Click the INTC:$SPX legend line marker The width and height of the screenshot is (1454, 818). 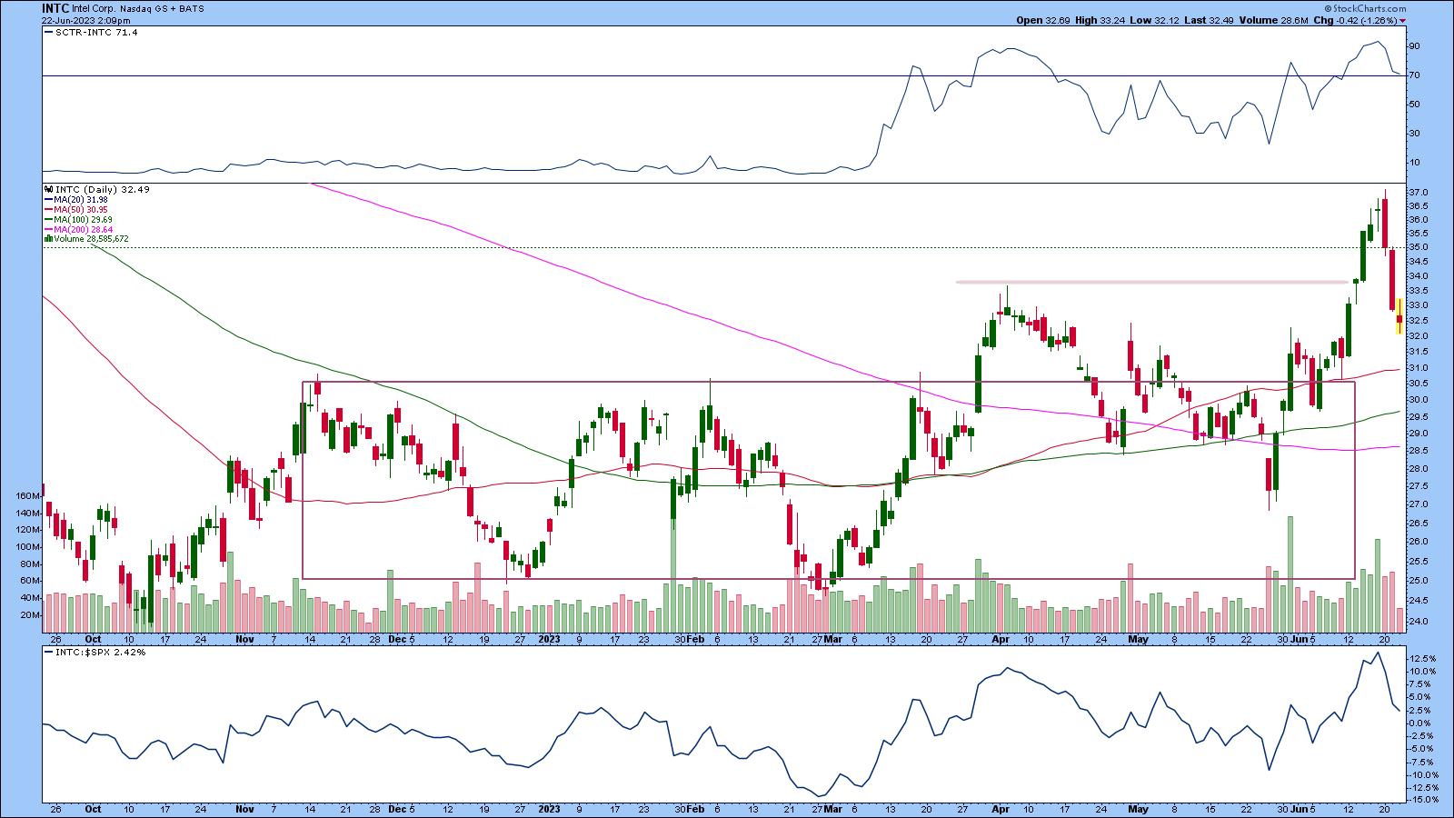pyautogui.click(x=46, y=652)
